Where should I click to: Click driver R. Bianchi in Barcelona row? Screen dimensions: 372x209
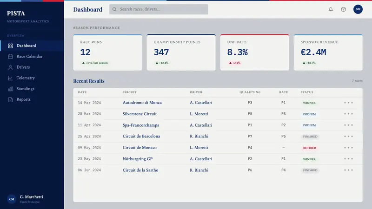pos(199,136)
